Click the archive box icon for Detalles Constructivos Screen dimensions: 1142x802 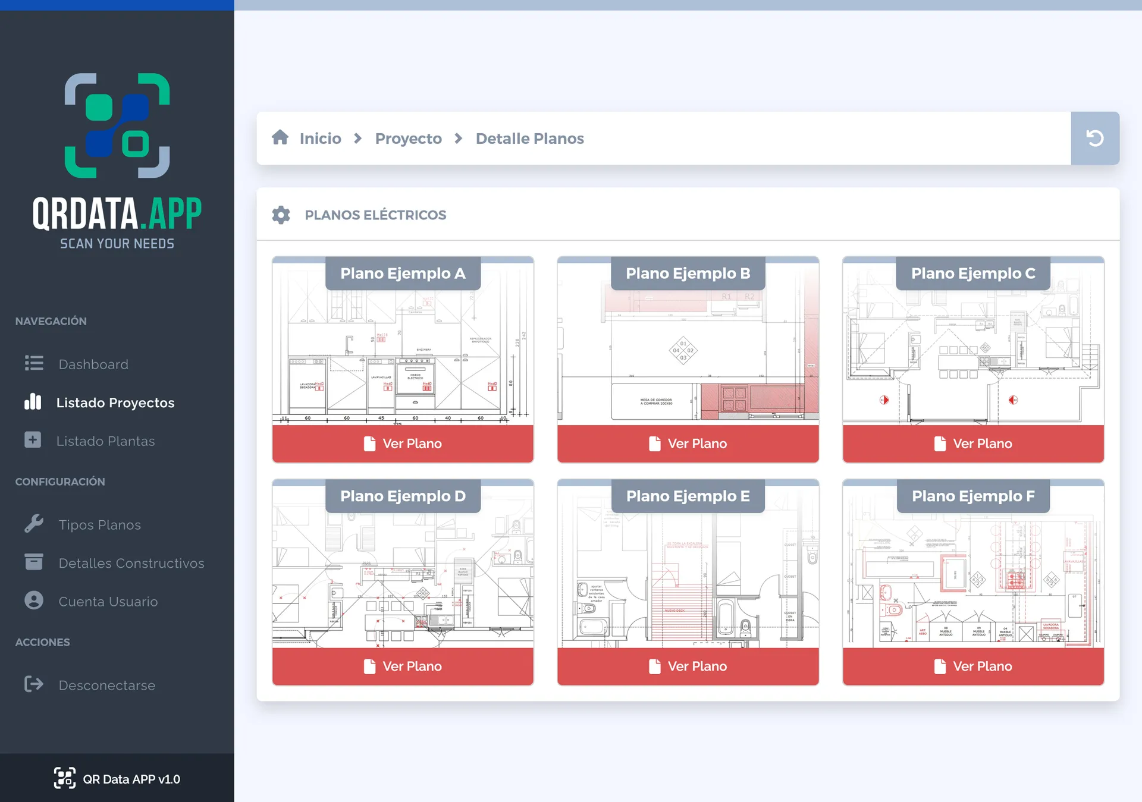[x=34, y=562]
